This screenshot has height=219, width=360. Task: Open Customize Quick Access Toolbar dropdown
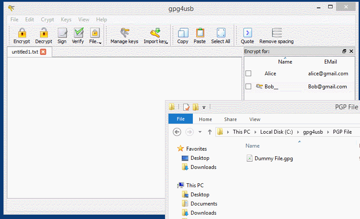click(x=204, y=108)
